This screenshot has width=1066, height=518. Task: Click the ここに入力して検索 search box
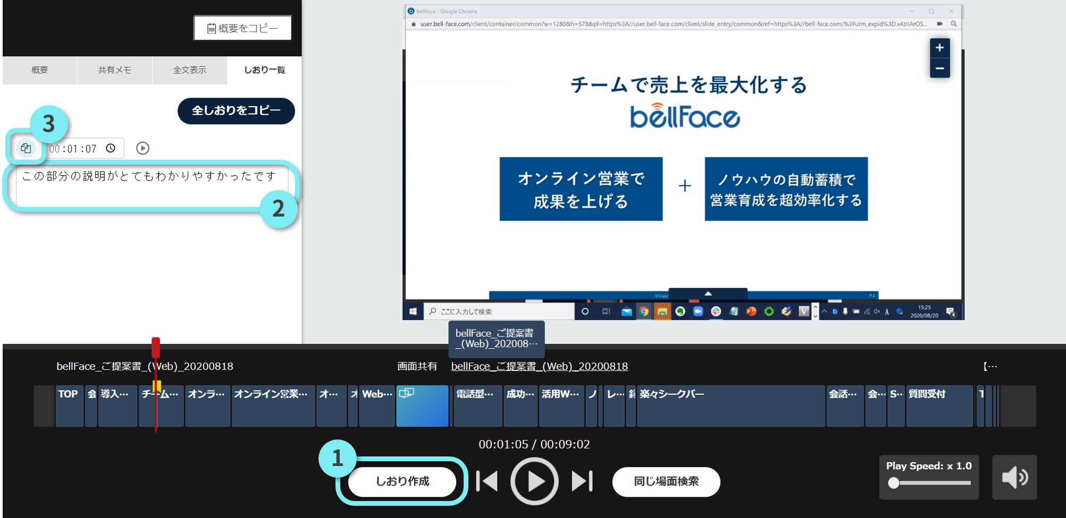click(x=499, y=312)
